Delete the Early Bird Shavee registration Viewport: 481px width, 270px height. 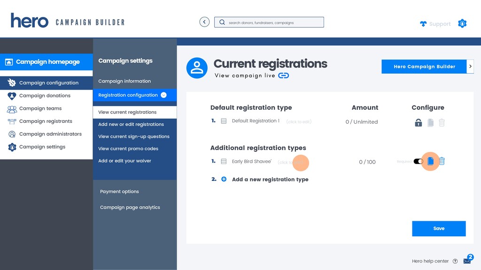click(442, 161)
